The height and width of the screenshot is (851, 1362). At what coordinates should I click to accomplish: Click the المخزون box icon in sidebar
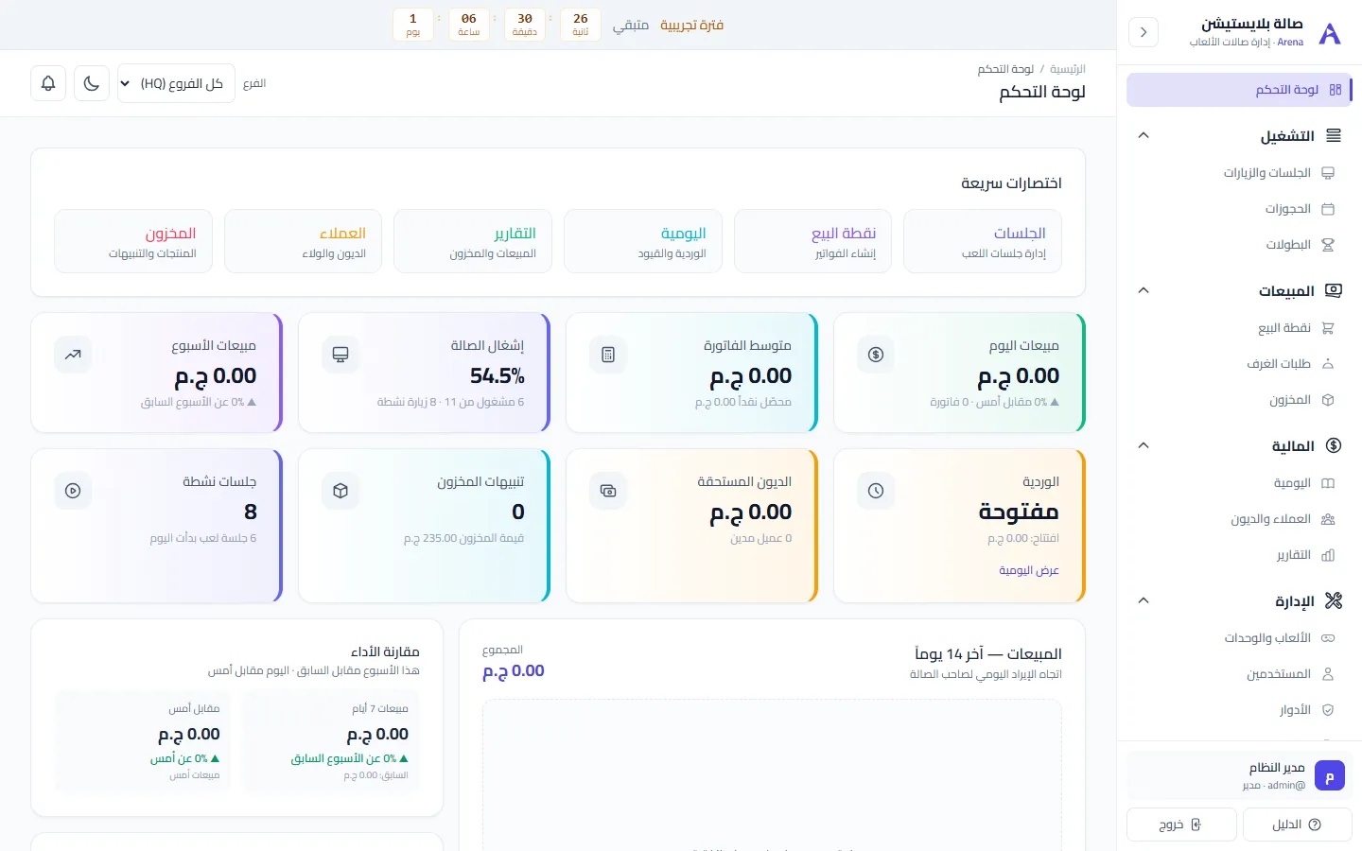pos(1328,400)
